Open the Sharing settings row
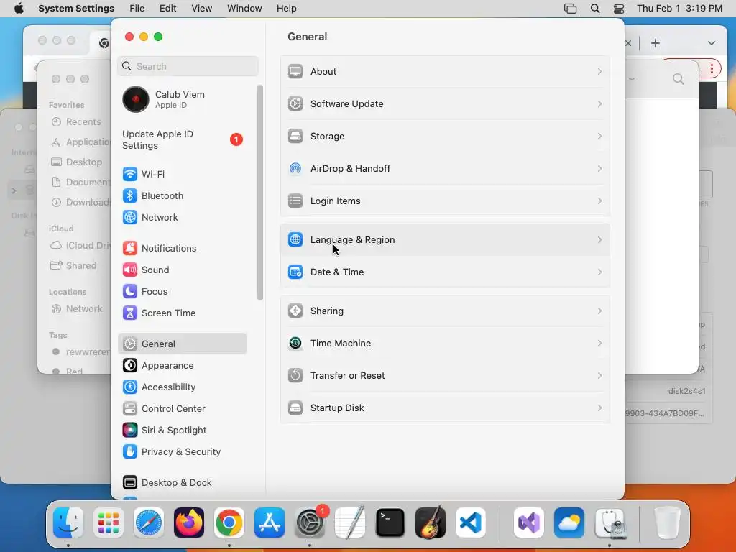The image size is (736, 552). (x=445, y=310)
